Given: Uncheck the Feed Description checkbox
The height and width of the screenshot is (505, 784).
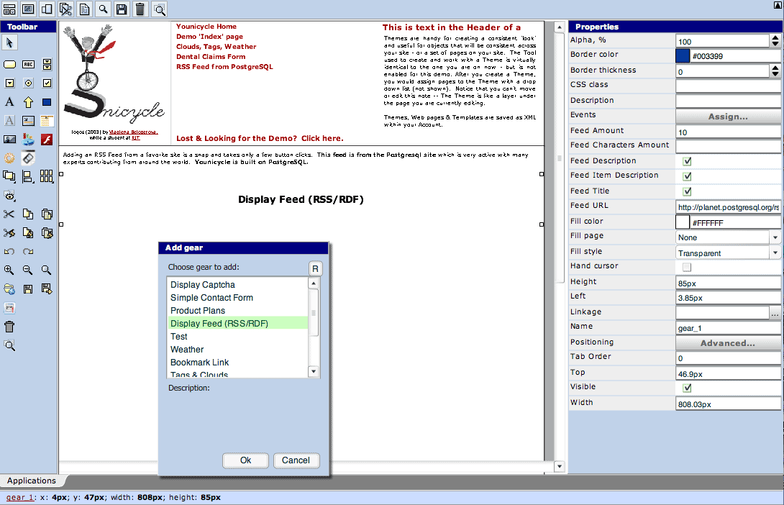Looking at the screenshot, I should (687, 161).
